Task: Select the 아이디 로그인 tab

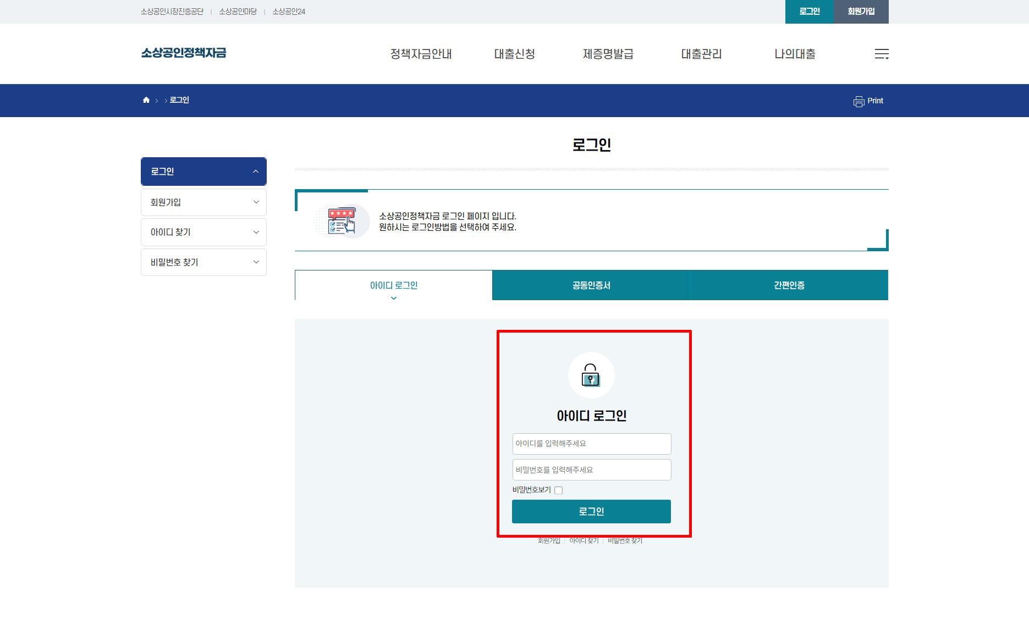Action: (394, 285)
